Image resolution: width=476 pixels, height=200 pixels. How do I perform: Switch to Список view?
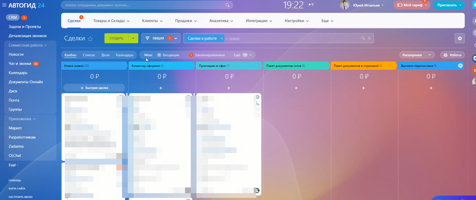tap(89, 55)
